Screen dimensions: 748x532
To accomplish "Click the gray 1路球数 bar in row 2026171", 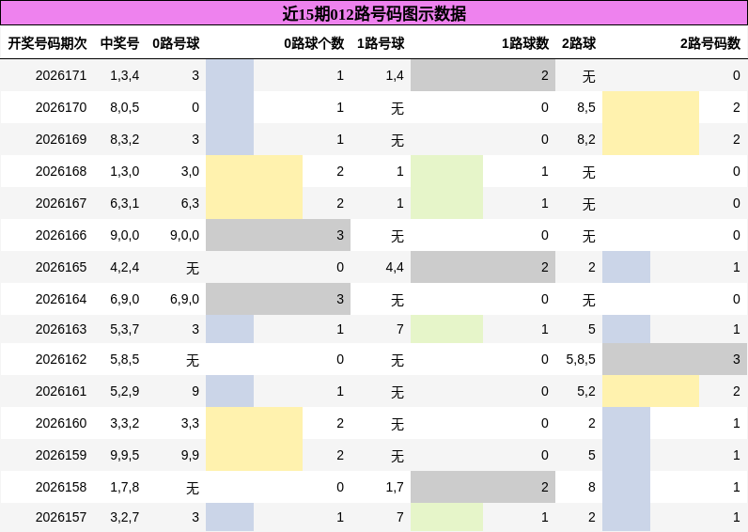I will coord(483,75).
